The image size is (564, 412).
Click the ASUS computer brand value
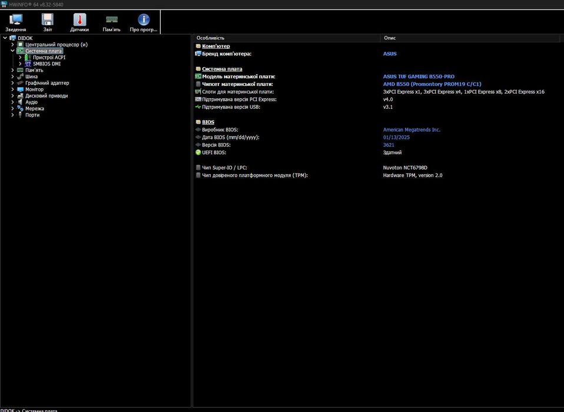[390, 54]
